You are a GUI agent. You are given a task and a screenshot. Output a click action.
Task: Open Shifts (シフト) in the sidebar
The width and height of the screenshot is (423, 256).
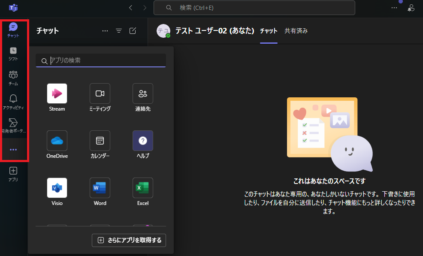(13, 54)
